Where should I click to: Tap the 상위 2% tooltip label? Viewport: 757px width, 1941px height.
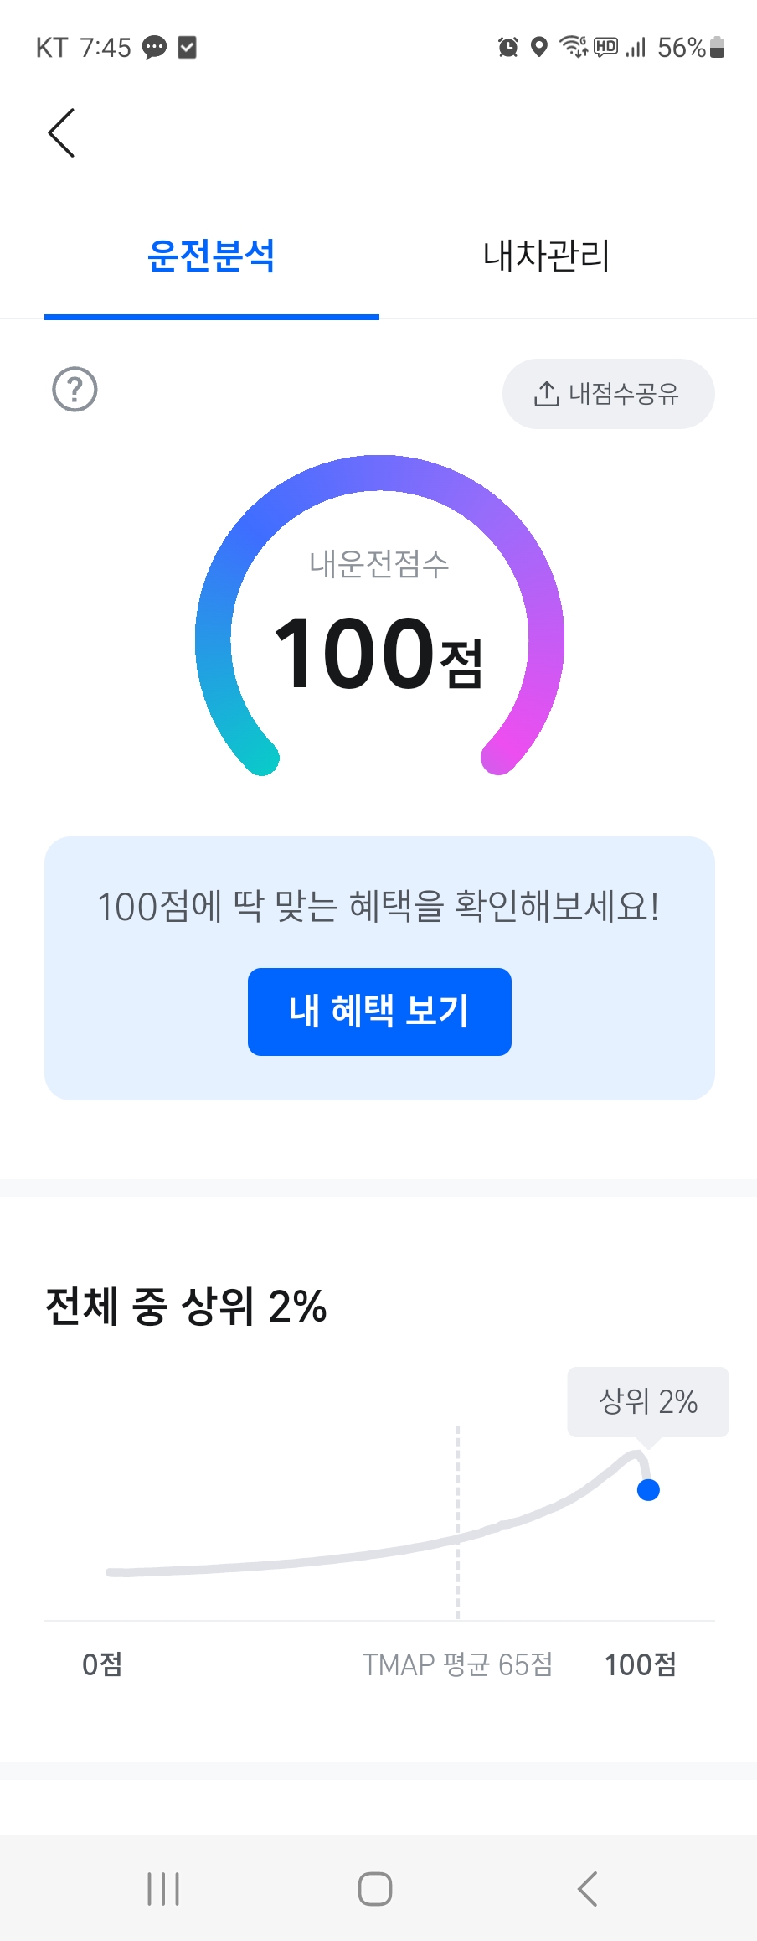pyautogui.click(x=648, y=1402)
